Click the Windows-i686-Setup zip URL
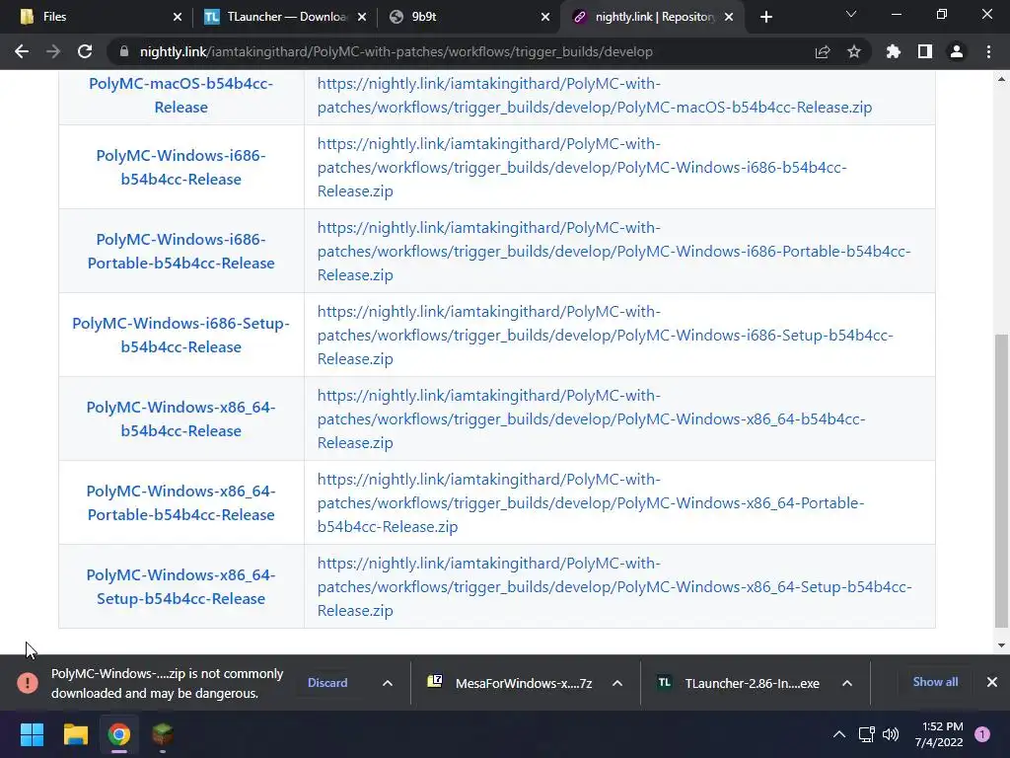The height and width of the screenshot is (758, 1010). [x=606, y=336]
